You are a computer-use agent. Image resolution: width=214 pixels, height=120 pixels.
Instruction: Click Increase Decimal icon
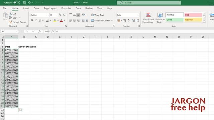pyautogui.click(x=133, y=20)
